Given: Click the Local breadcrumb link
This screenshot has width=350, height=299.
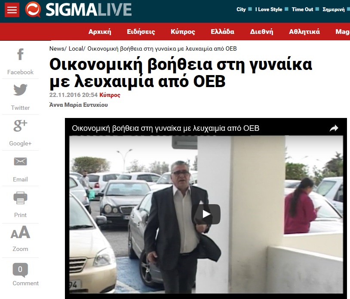Looking at the screenshot, I should pyautogui.click(x=76, y=48).
